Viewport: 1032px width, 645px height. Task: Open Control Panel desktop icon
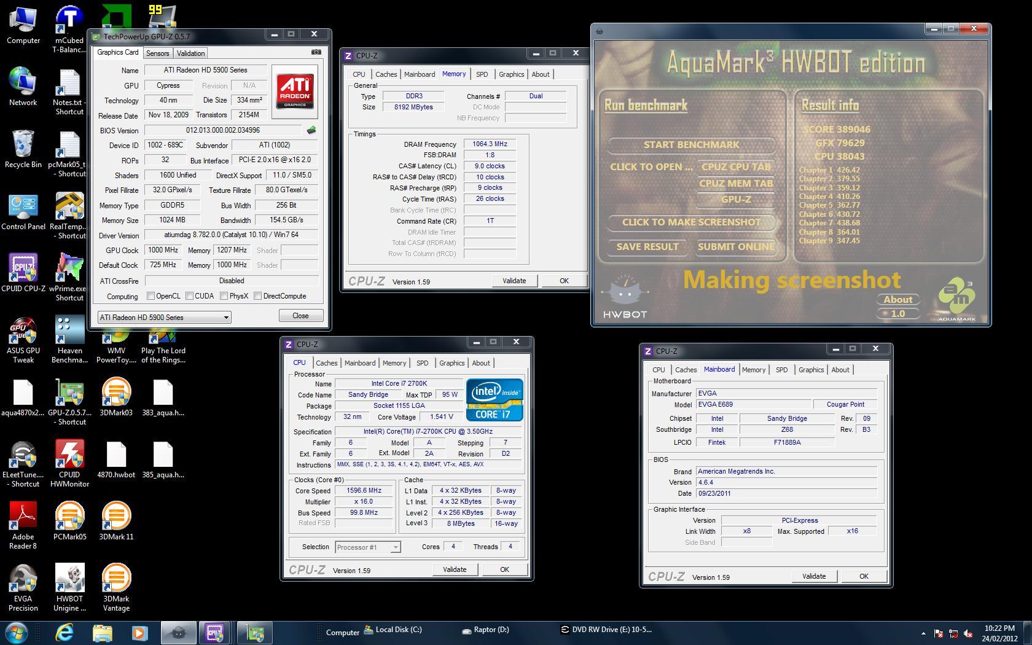23,211
